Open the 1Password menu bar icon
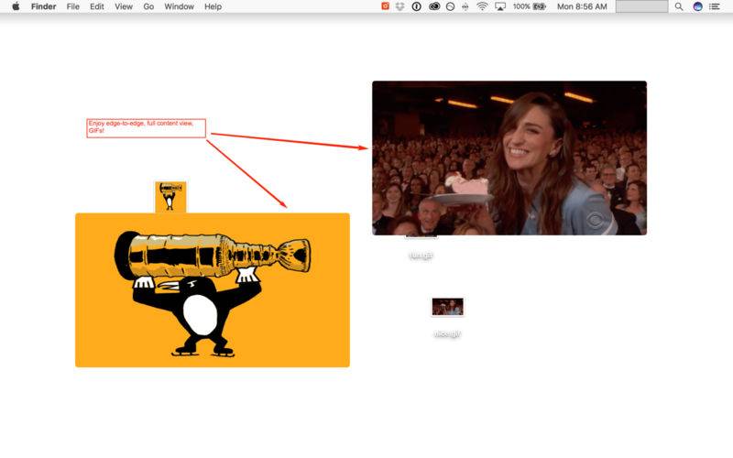 point(416,6)
